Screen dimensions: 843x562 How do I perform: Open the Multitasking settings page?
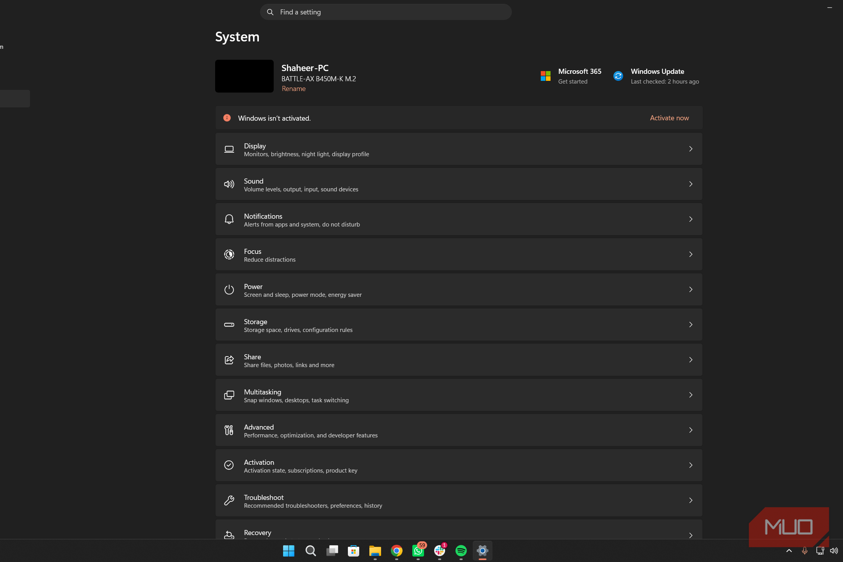[459, 395]
